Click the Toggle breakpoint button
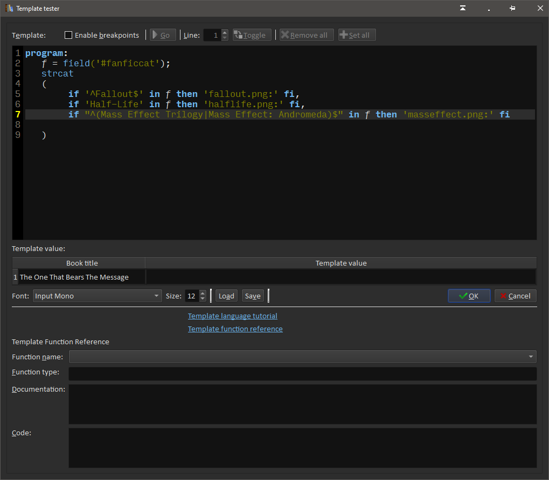This screenshot has width=549, height=480. (252, 35)
